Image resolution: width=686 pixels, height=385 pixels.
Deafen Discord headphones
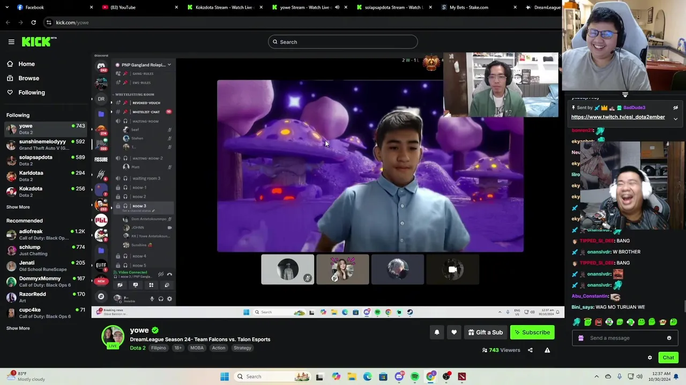161,299
